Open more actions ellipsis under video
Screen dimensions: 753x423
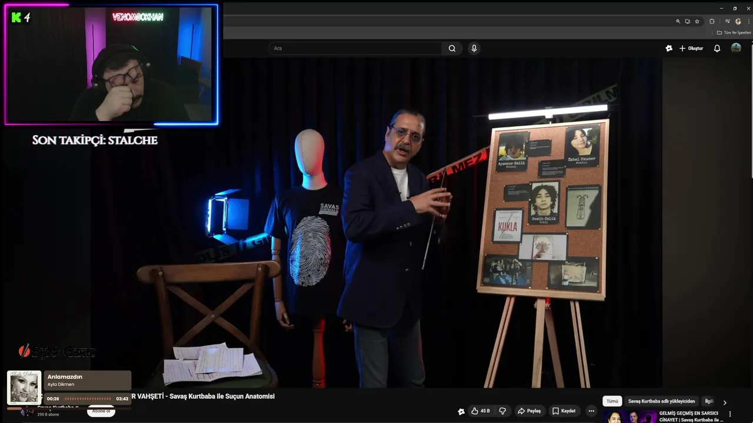tap(592, 411)
